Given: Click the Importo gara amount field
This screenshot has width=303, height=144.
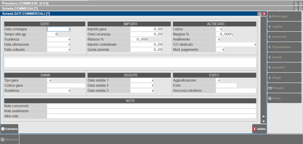Looking at the screenshot, I should (x=146, y=29).
